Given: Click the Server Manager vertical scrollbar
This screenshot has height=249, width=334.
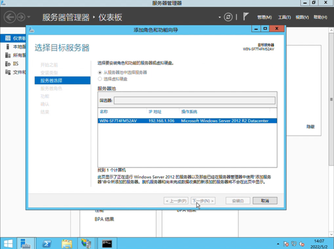Looking at the screenshot, I should 331,99.
